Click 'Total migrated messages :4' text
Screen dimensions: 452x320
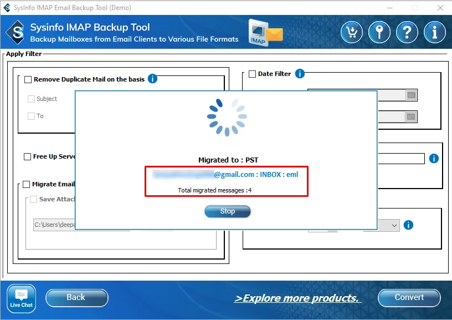214,190
